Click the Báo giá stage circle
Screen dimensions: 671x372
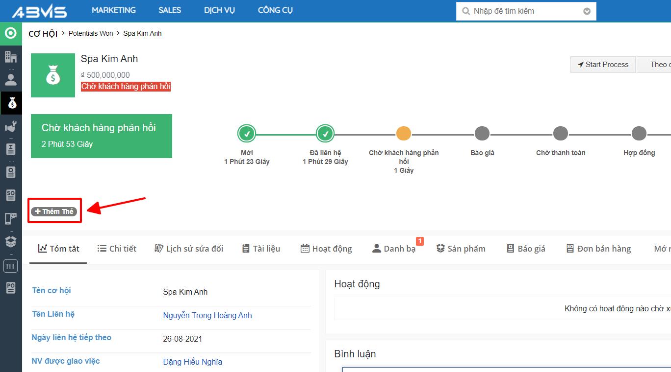point(482,134)
